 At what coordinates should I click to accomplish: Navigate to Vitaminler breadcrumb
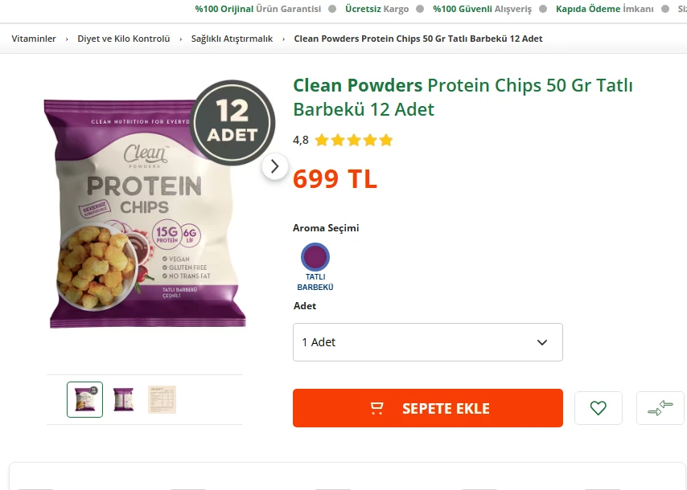33,38
